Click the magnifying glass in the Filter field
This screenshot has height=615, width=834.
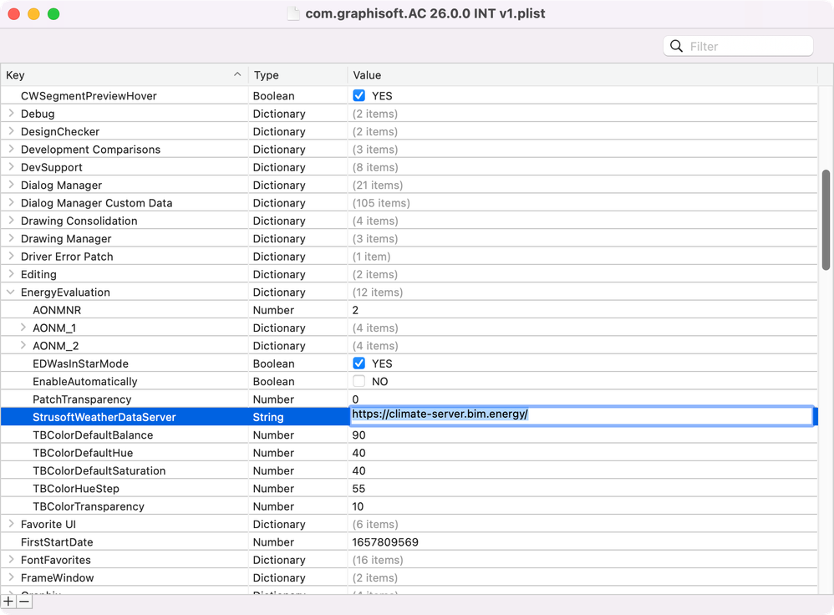click(676, 45)
